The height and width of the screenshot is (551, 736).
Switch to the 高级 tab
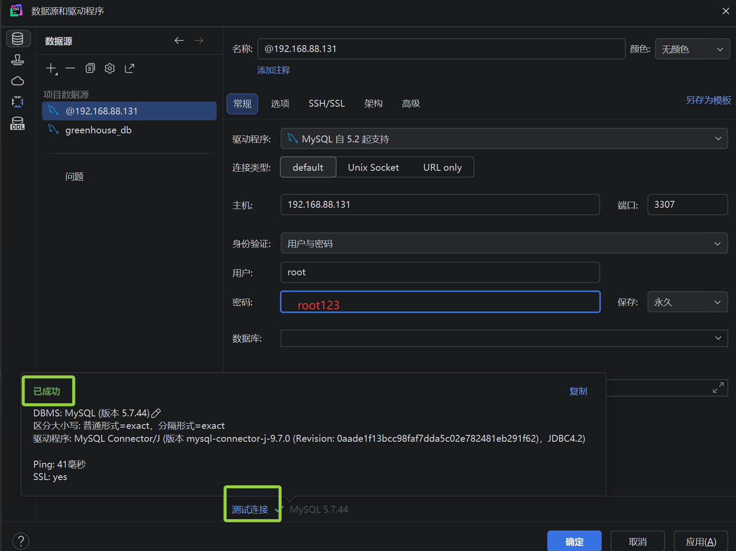pos(411,104)
